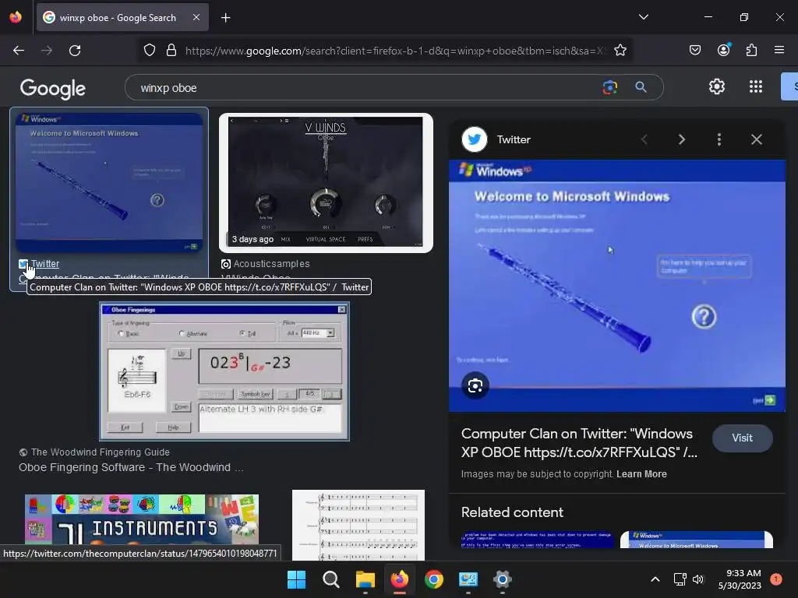The width and height of the screenshot is (798, 598).
Task: Open File Explorer from the taskbar
Action: [x=365, y=579]
